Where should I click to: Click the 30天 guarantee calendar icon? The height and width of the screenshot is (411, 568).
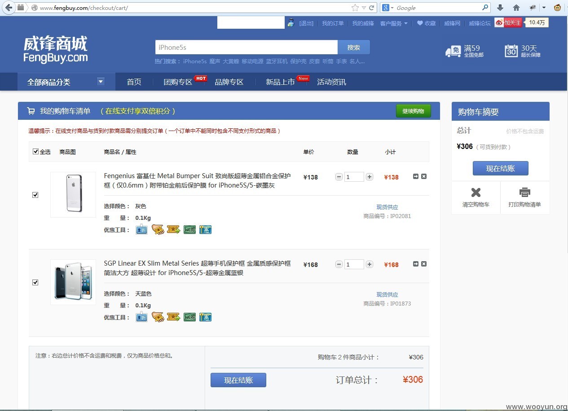point(511,51)
